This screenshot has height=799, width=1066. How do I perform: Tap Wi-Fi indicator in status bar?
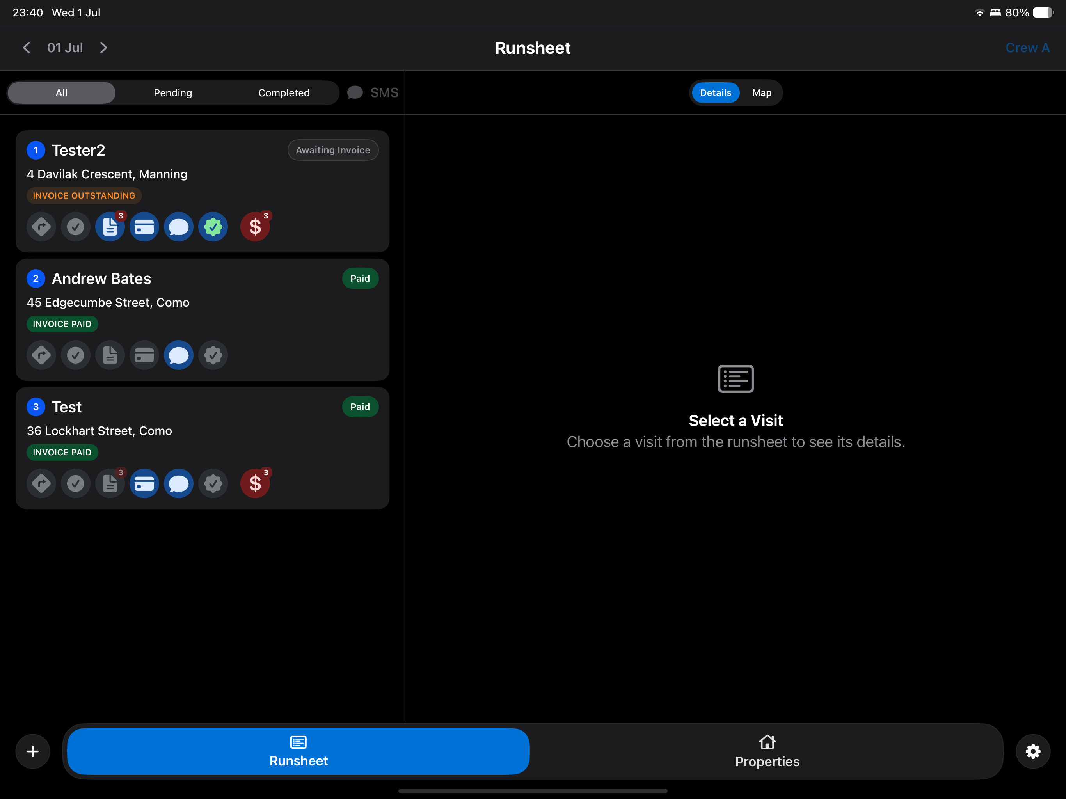979,12
